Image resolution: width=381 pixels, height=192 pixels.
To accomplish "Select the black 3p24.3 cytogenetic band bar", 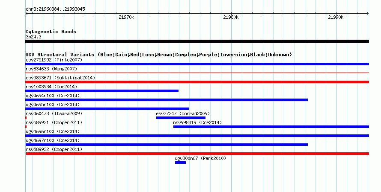I will pyautogui.click(x=197, y=41).
